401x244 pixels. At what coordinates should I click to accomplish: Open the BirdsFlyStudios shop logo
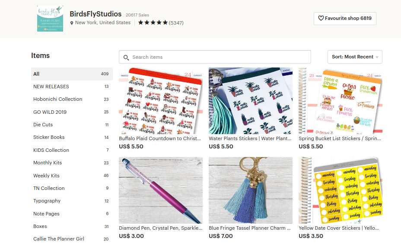coord(50,19)
